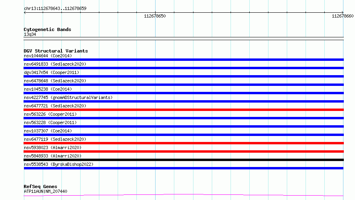Click the nsv1045238 (Coe2014) label
Viewport: 355px width, 200px height.
(48, 89)
